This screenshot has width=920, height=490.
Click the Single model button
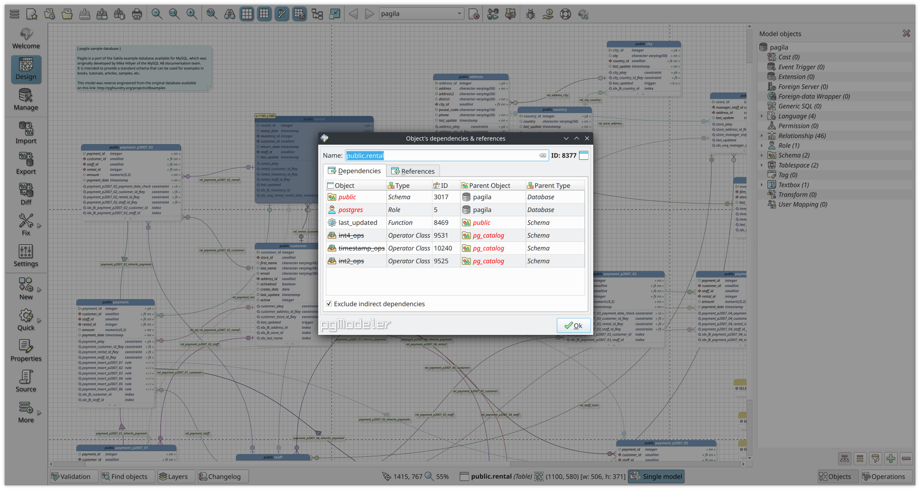click(x=656, y=477)
